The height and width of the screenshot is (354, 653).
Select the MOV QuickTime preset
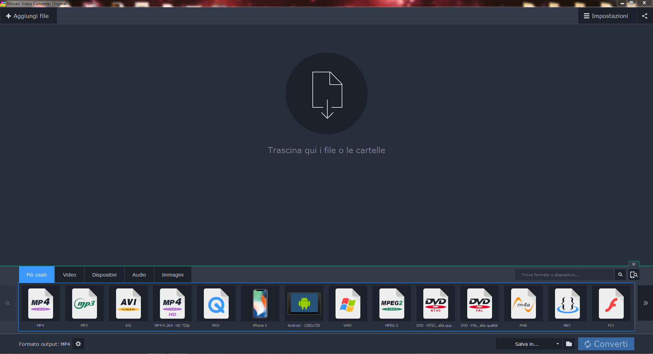pos(216,304)
